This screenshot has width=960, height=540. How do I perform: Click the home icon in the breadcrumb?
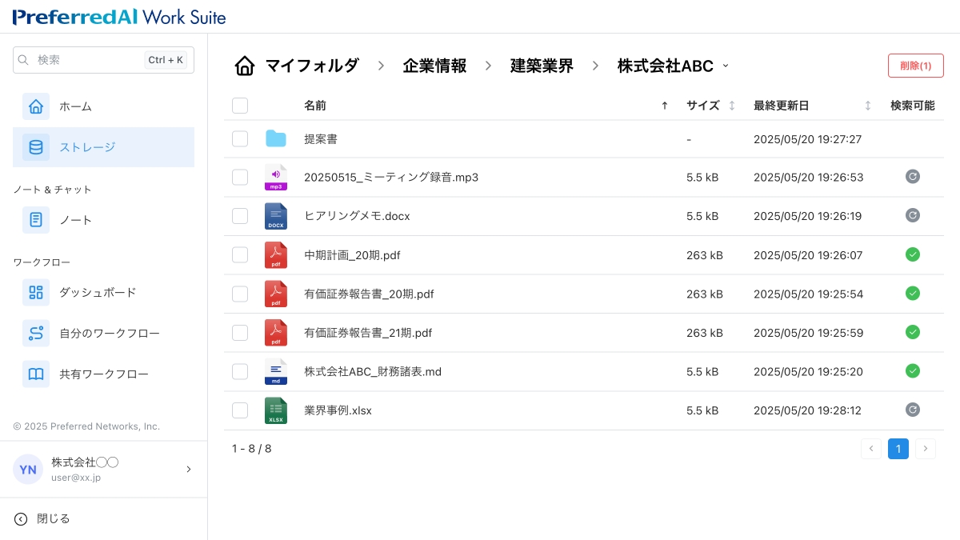[x=245, y=66]
